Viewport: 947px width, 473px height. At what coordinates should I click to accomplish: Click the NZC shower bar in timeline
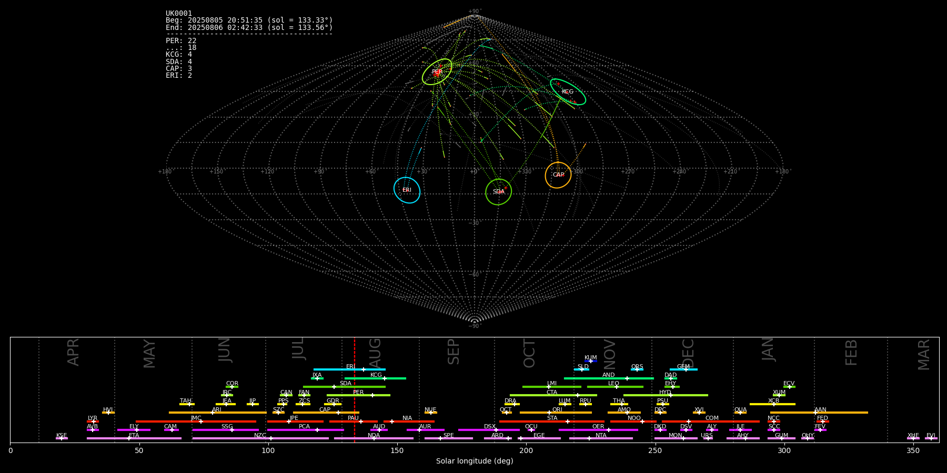[260, 438]
